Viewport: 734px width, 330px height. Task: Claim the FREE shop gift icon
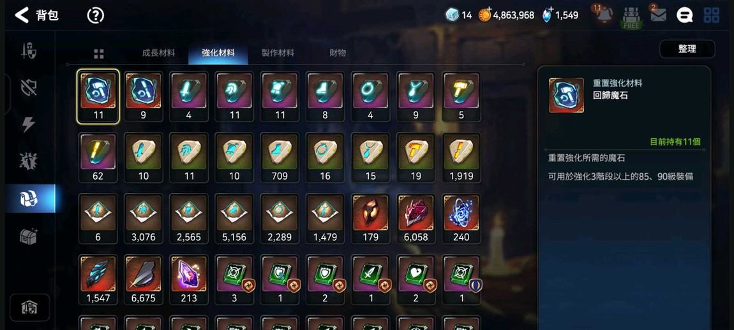pos(631,18)
